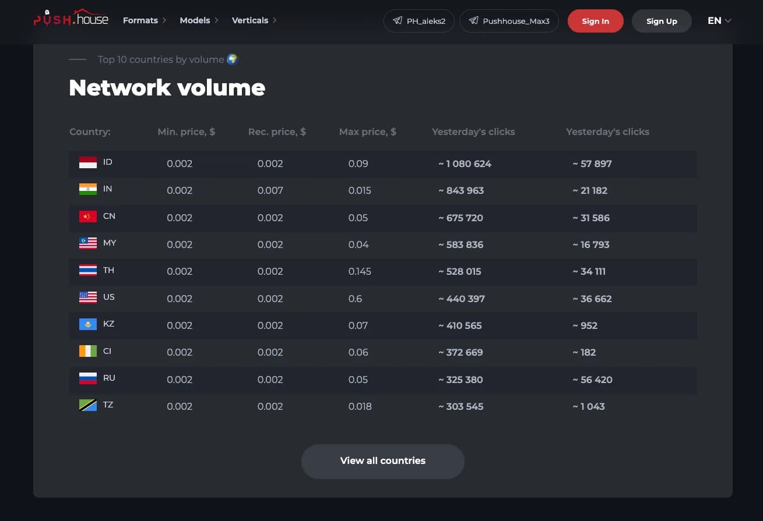Click the Ivory Coast flag icon

click(x=88, y=352)
